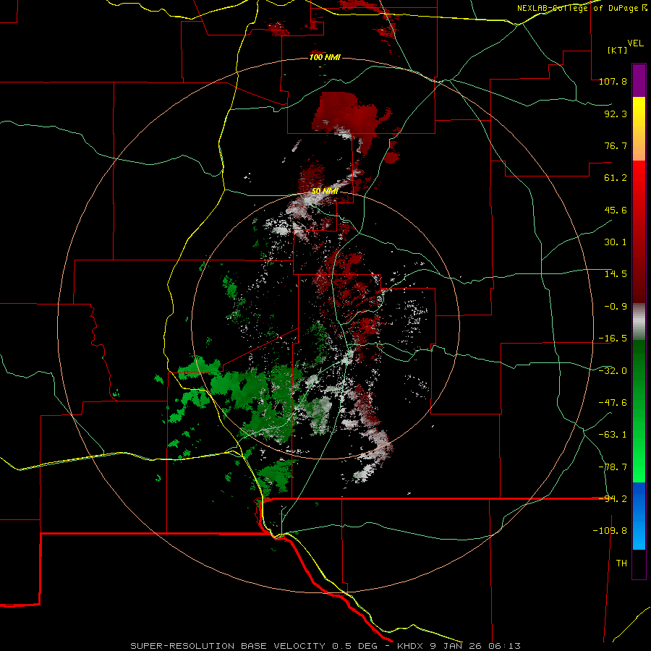Click the -78.7 scale value
Image resolution: width=651 pixels, height=651 pixels.
coord(613,467)
